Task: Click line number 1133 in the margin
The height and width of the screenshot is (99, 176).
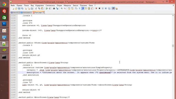Action: pyautogui.click(x=13, y=63)
